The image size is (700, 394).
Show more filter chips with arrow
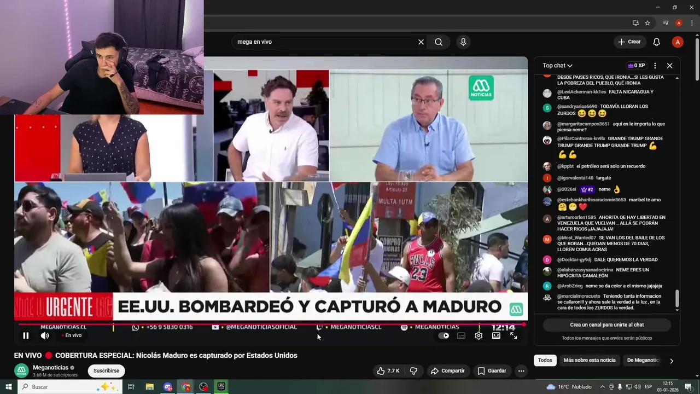pyautogui.click(x=672, y=361)
